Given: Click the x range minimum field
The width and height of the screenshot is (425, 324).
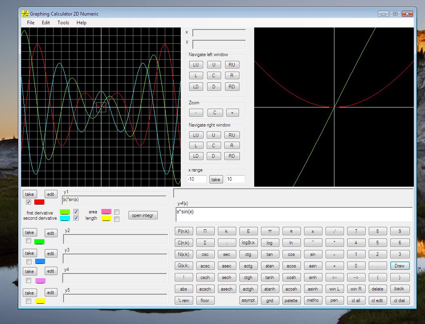Looking at the screenshot, I should [x=197, y=179].
